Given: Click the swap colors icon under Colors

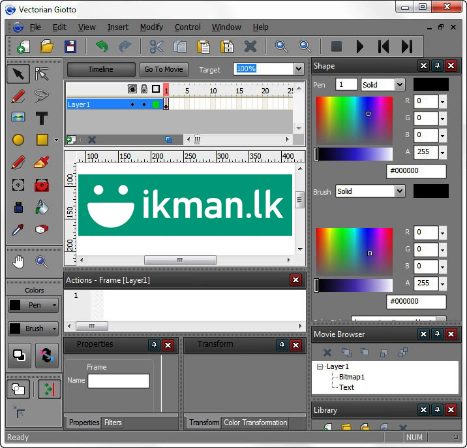Looking at the screenshot, I should coord(47,355).
